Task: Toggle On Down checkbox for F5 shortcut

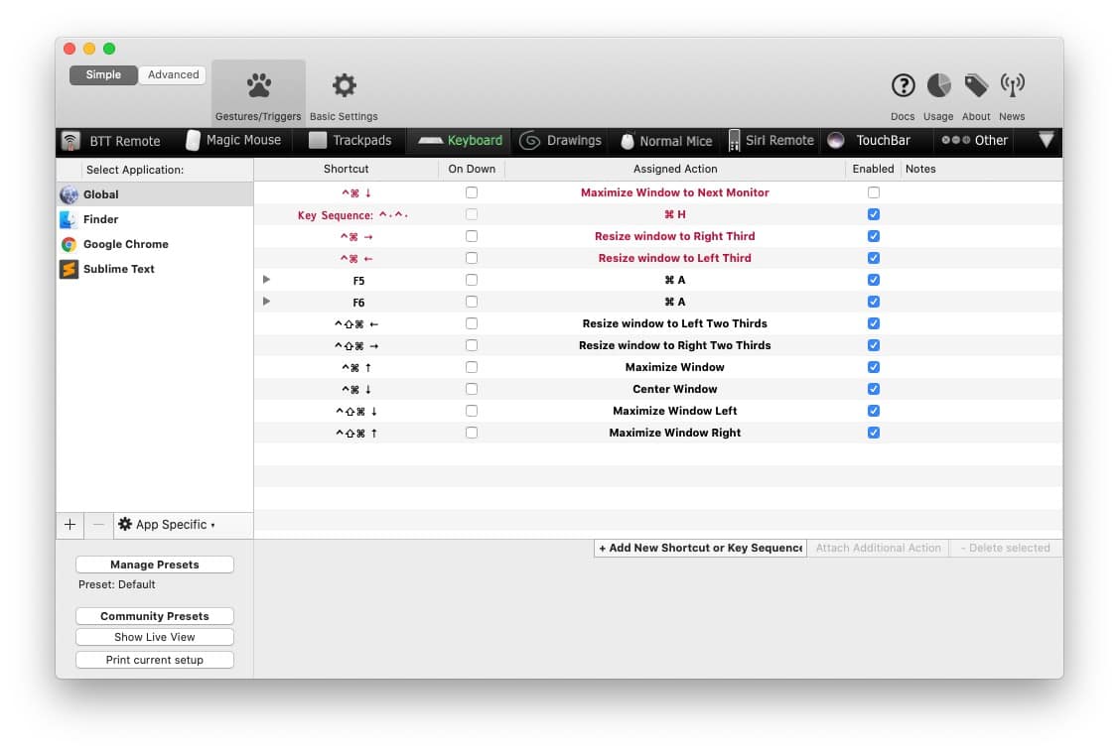Action: click(472, 280)
